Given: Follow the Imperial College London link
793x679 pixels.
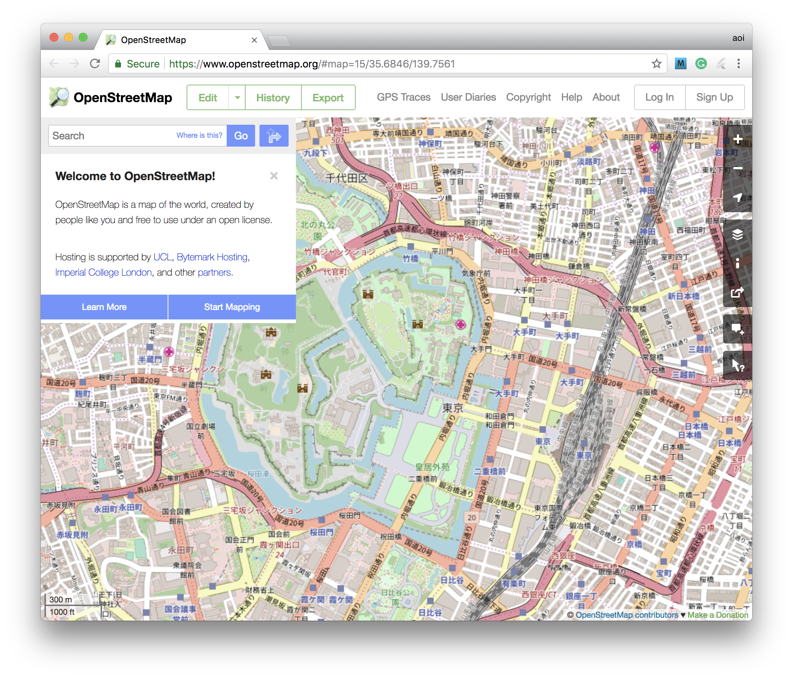Looking at the screenshot, I should [x=103, y=272].
